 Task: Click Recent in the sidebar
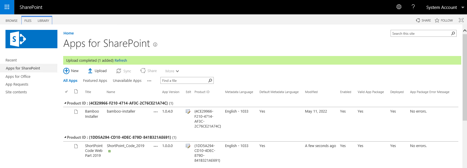coord(11,60)
